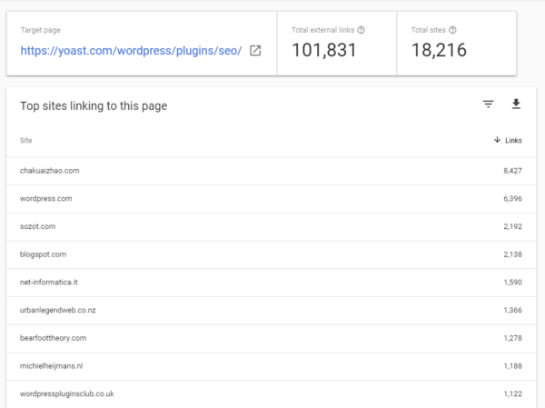Click the 1,122 links value
The width and height of the screenshot is (545, 408).
512,393
